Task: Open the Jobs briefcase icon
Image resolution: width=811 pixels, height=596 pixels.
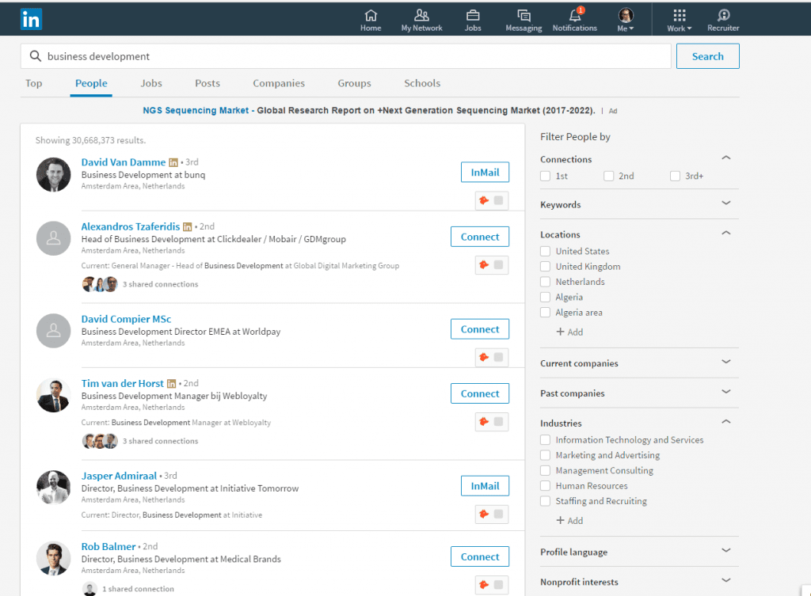Action: tap(473, 16)
